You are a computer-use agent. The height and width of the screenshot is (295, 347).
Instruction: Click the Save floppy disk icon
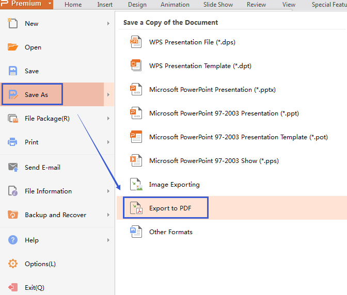[x=12, y=71]
